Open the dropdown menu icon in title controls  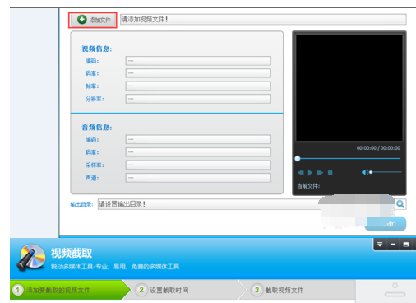click(380, 245)
